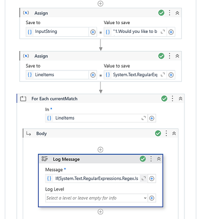219x219 pixels.
Task: Click the Log Message title header
Action: pos(66,159)
